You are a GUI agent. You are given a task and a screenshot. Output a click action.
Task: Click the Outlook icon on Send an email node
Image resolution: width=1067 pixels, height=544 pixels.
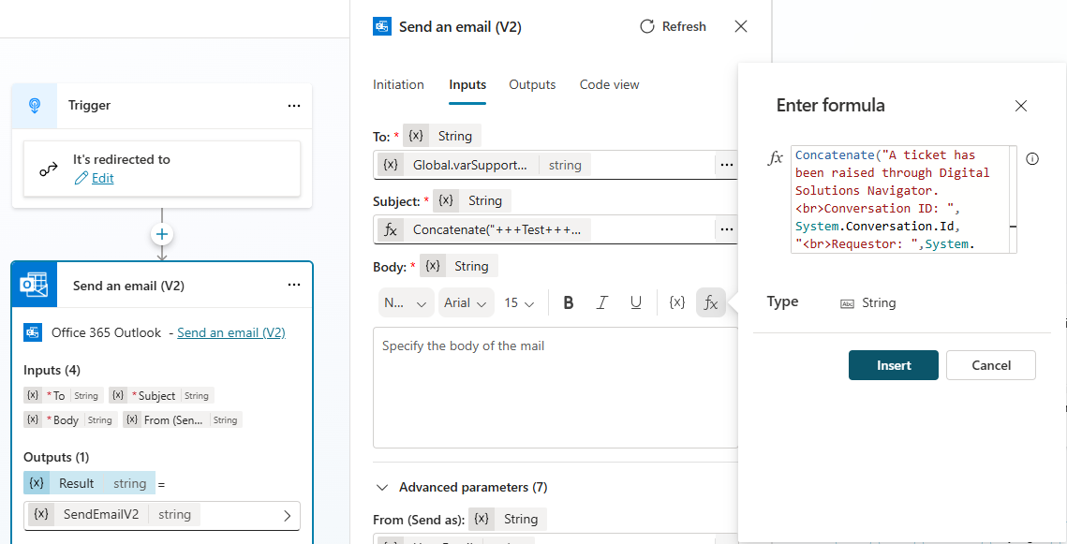(34, 285)
